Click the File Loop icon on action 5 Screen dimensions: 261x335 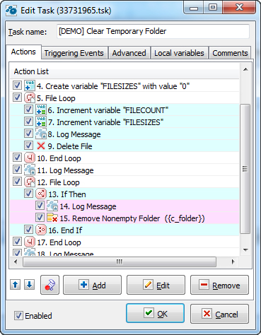30,98
